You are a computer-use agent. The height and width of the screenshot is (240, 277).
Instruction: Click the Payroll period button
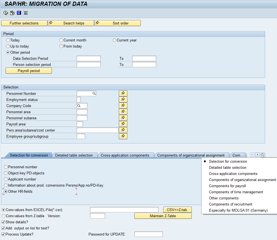click(x=29, y=71)
